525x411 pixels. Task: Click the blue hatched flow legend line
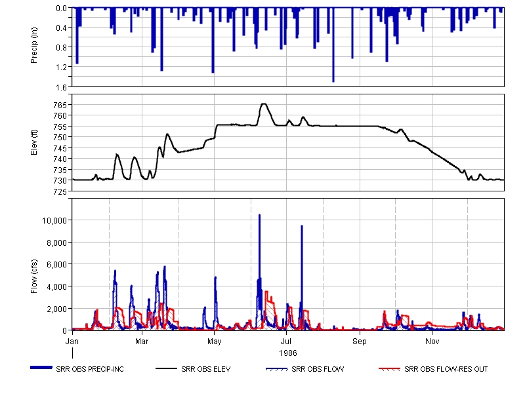click(276, 369)
